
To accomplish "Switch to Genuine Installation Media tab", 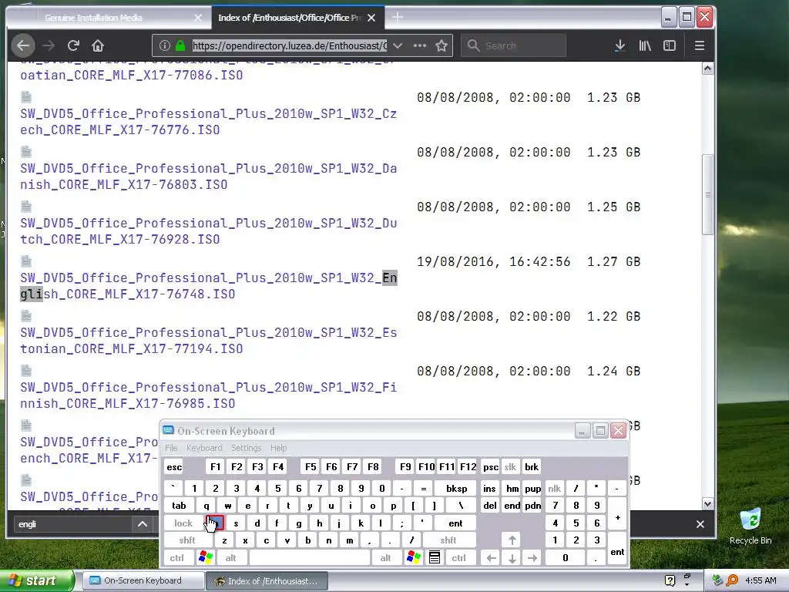I will tap(109, 18).
